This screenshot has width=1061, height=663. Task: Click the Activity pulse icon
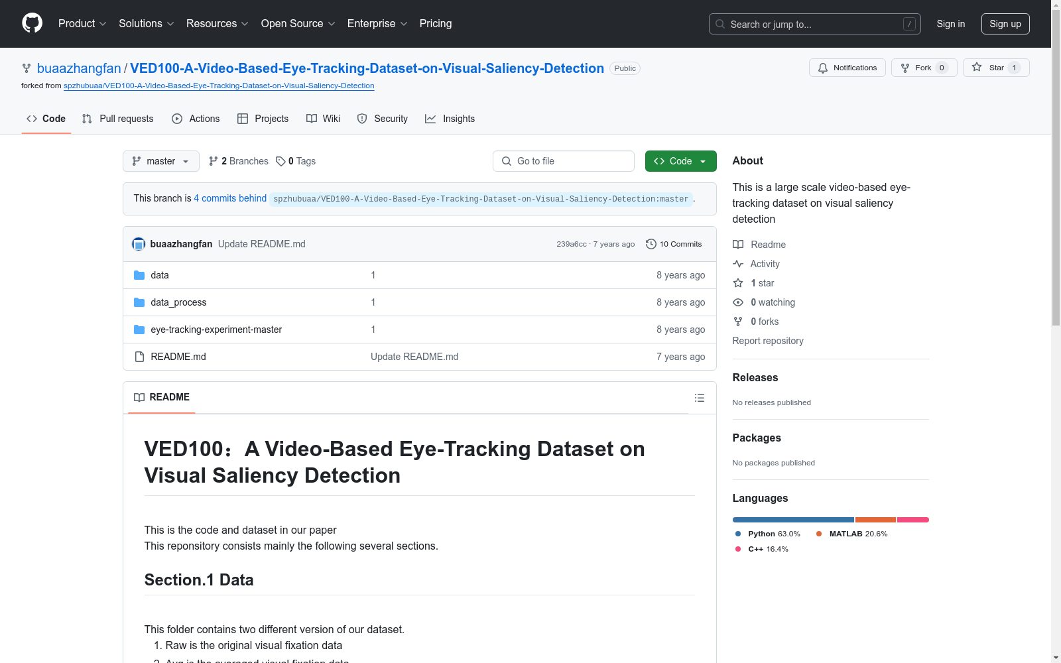pos(738,264)
